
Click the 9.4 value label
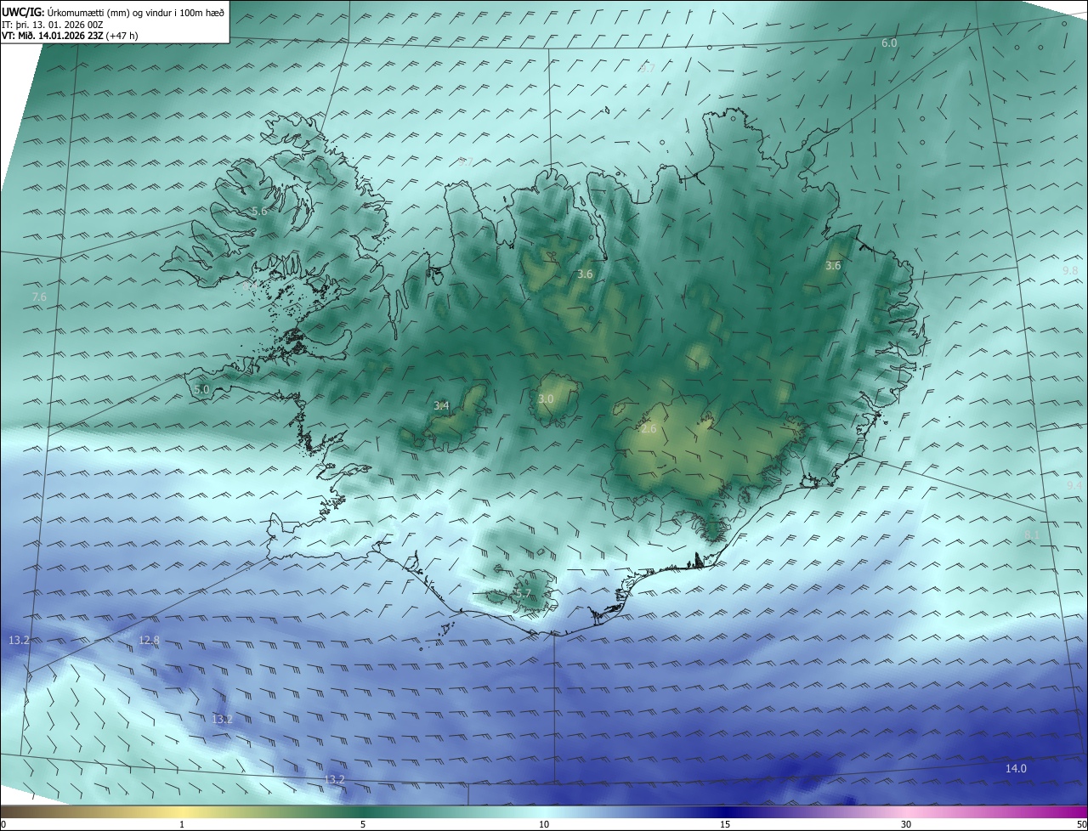pyautogui.click(x=1074, y=485)
